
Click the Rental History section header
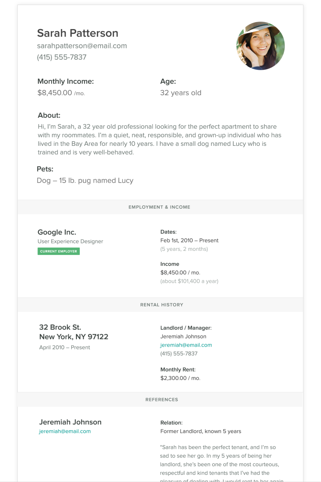(x=162, y=305)
